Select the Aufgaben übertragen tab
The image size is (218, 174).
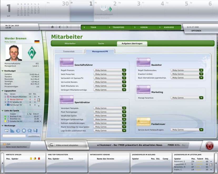coord(132,44)
